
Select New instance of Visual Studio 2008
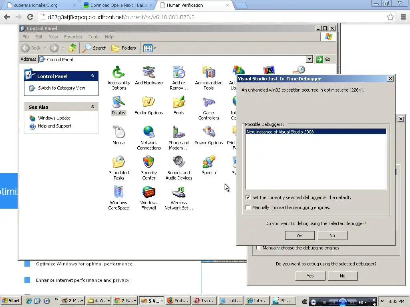316,132
